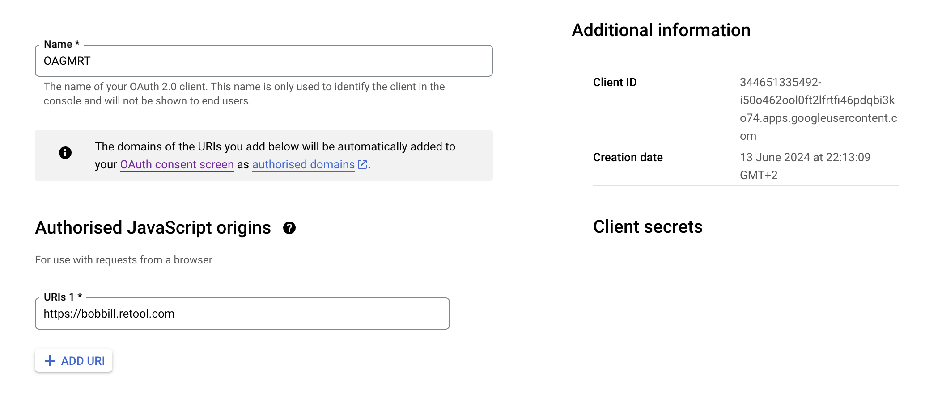925x418 pixels.
Task: Open the help icon beside Authorised JavaScript origins
Action: 289,228
